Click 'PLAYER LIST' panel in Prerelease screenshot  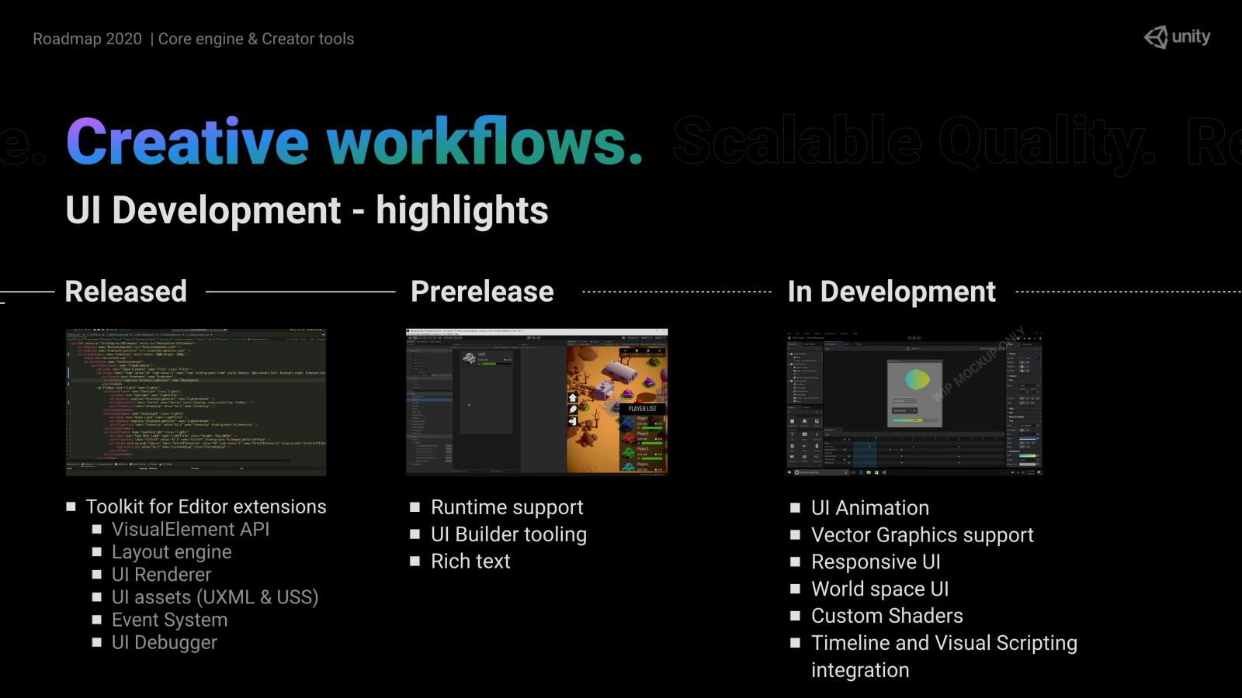point(642,437)
